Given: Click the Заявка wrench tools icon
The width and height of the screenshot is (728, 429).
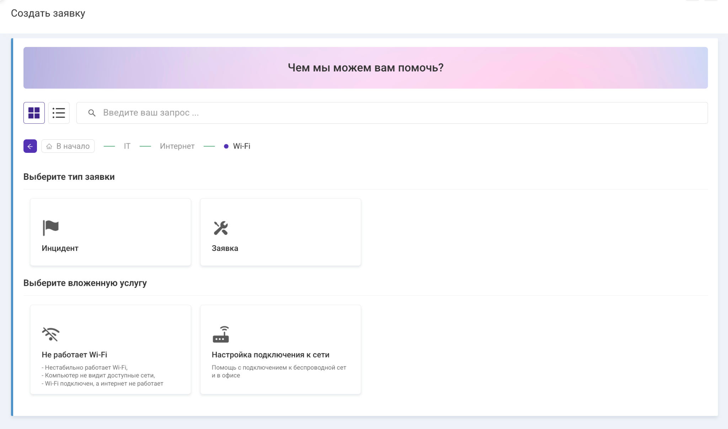Looking at the screenshot, I should 221,228.
